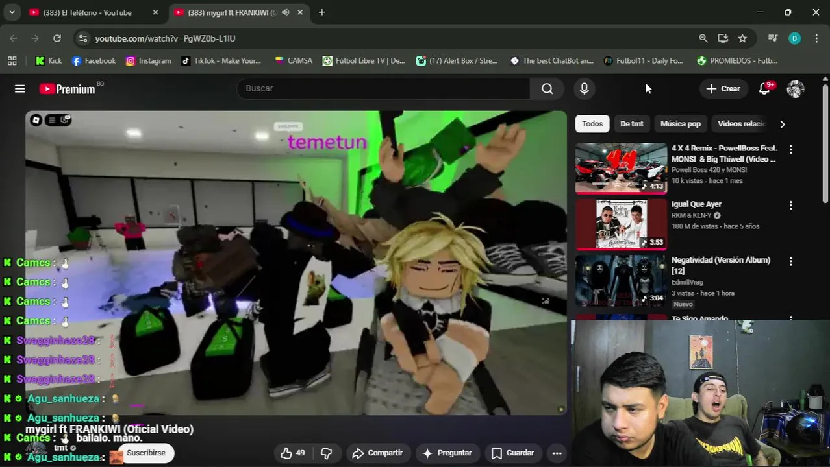Reload the current page
830x467 pixels.
click(x=57, y=38)
